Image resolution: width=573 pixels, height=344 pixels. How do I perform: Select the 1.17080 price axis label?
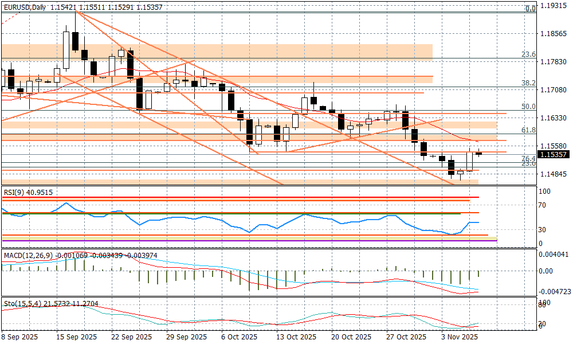(554, 90)
